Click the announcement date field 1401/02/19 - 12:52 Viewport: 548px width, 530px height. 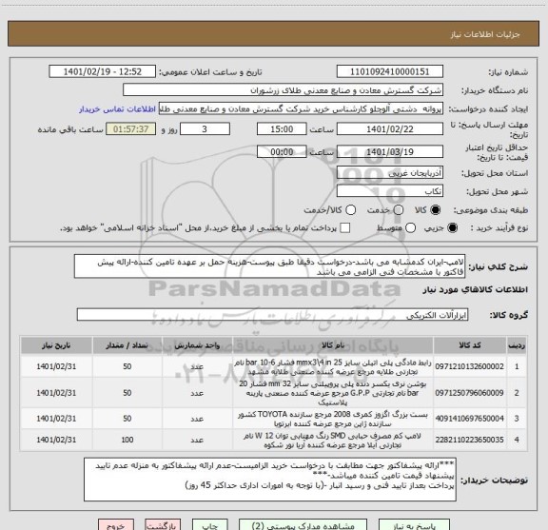(103, 71)
